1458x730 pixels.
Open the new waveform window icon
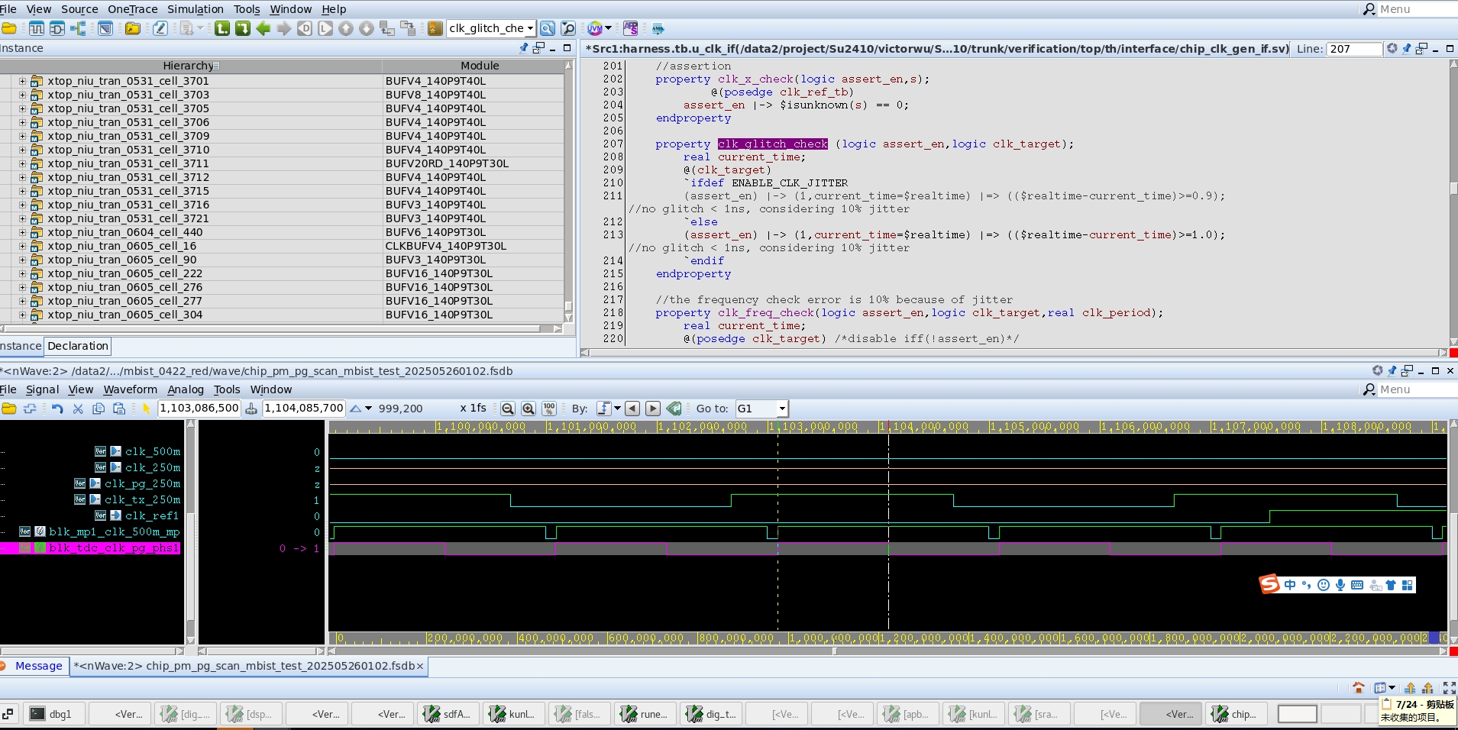click(x=37, y=28)
